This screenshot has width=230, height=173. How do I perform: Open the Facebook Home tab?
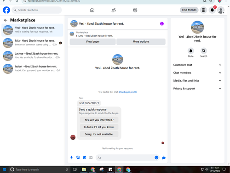[x=92, y=10]
